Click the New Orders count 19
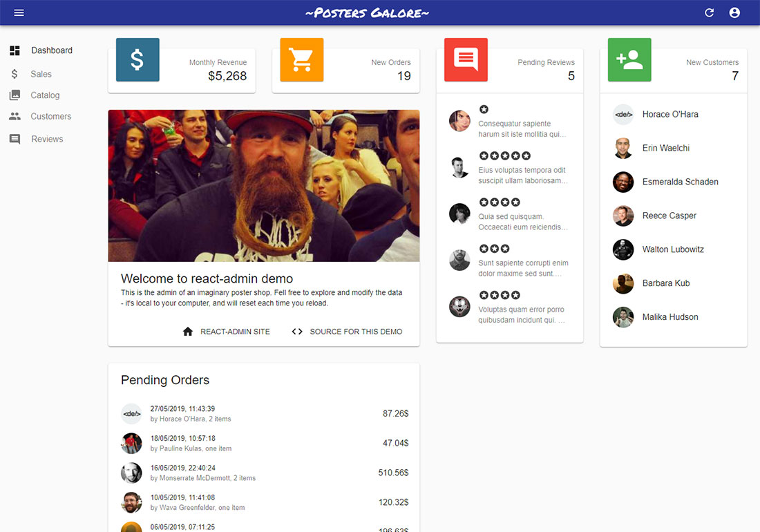The image size is (760, 532). coord(404,76)
